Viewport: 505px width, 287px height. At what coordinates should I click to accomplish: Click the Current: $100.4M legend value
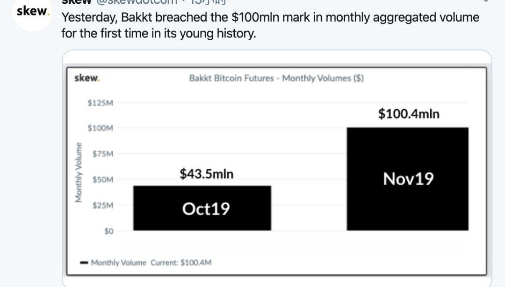(181, 263)
